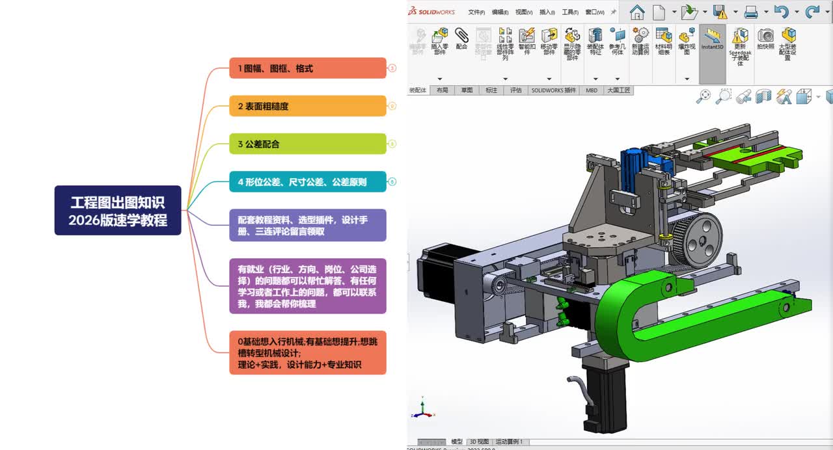Switch to the 评估 (Evaluate) tab
The width and height of the screenshot is (833, 450).
click(516, 90)
